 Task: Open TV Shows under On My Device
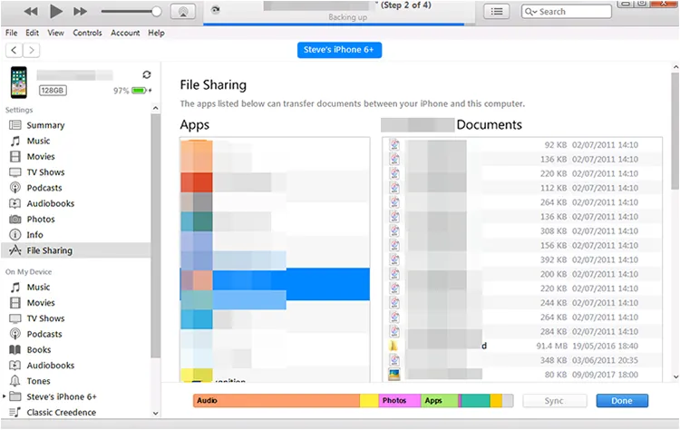tap(45, 318)
